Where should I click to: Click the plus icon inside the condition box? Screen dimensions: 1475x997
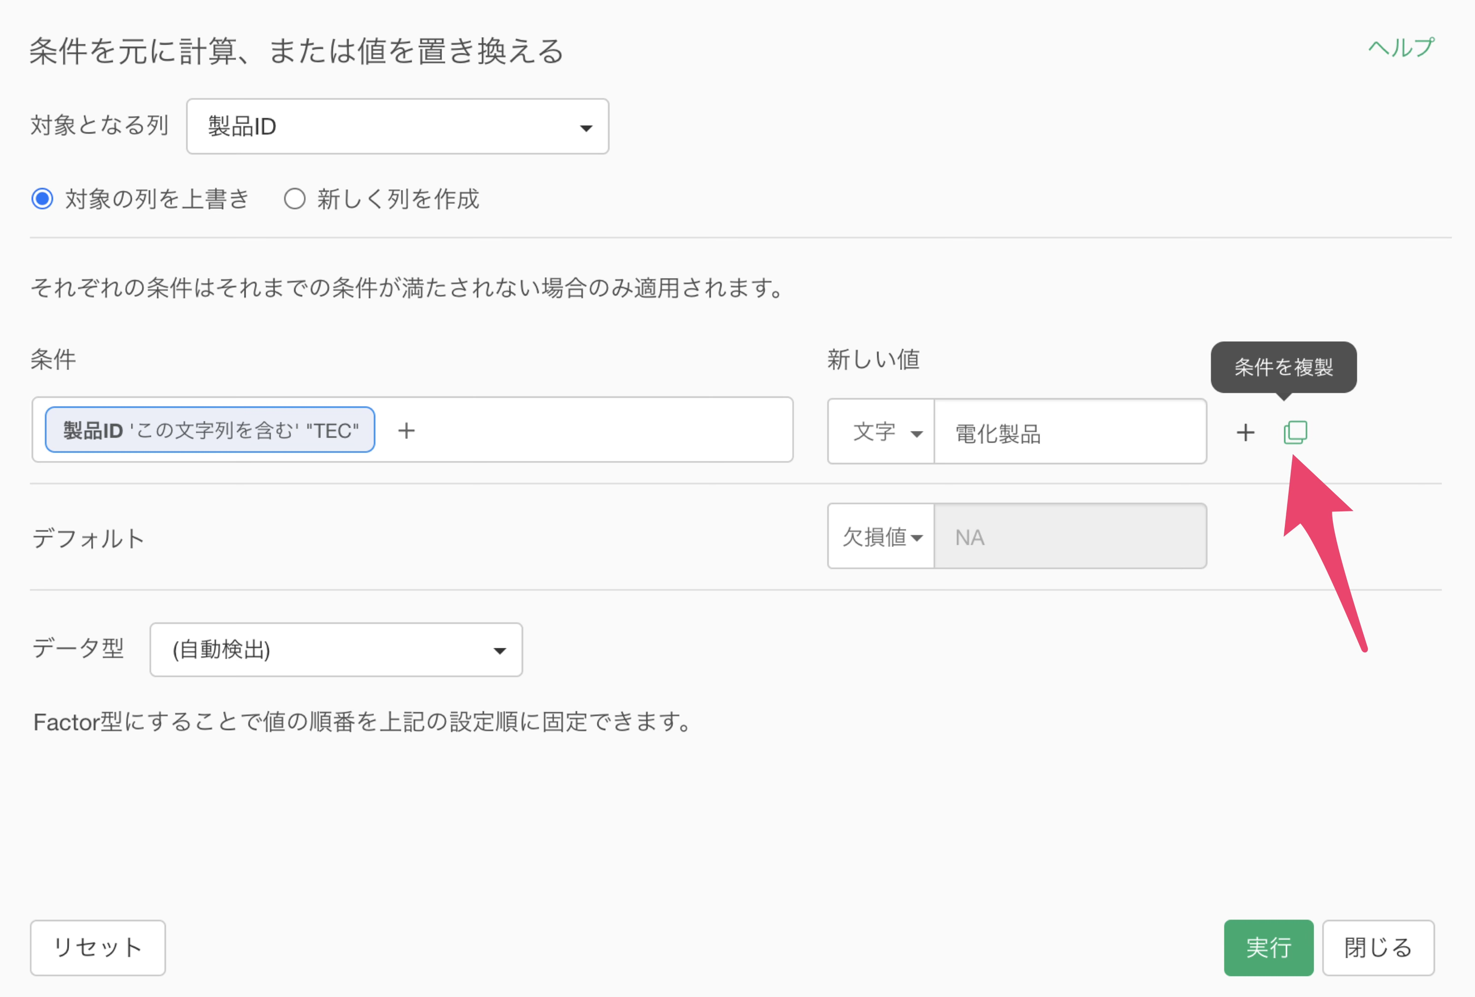pos(406,430)
